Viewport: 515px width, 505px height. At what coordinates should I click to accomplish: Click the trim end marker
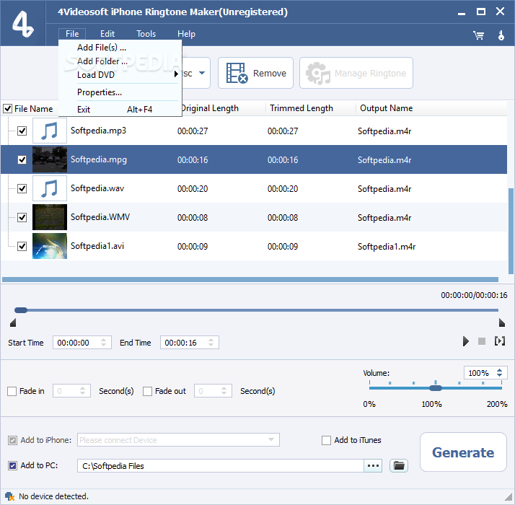coord(501,322)
